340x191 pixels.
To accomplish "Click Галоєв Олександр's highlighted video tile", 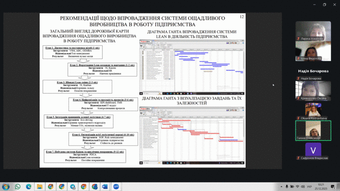I will (313, 131).
